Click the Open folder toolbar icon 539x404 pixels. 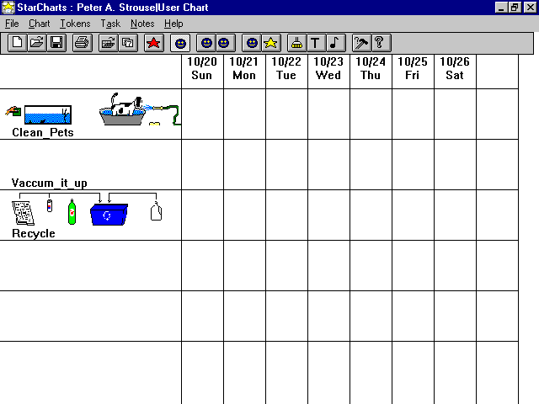click(x=36, y=42)
